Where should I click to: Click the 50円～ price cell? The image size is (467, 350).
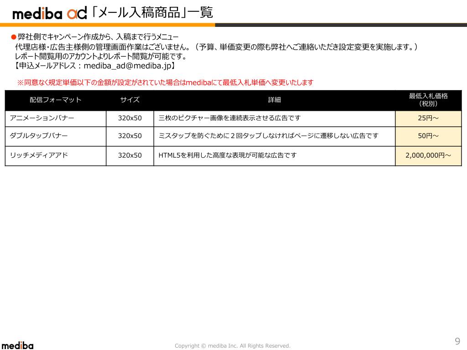tap(428, 136)
